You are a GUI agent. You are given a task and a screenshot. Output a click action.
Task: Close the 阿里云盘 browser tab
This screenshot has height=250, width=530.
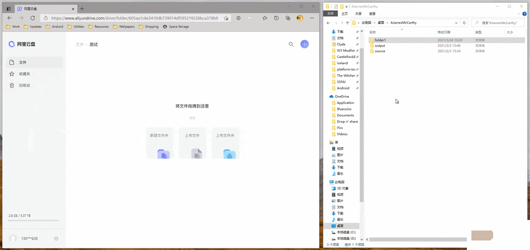[x=72, y=9]
